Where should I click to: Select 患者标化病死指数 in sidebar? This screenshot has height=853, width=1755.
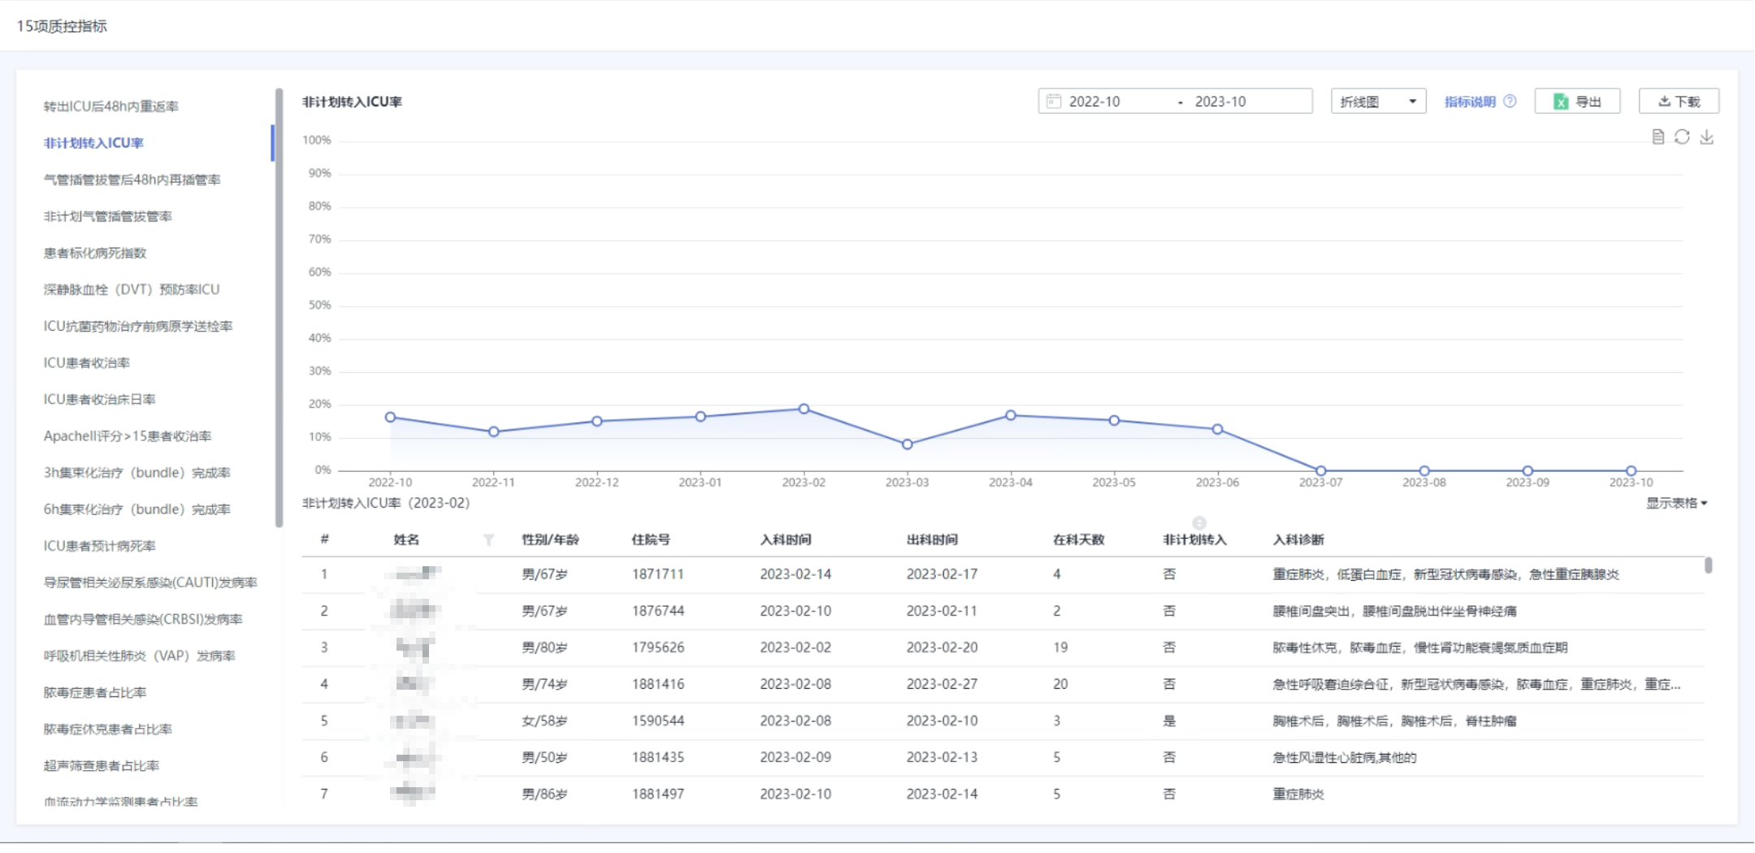(95, 253)
